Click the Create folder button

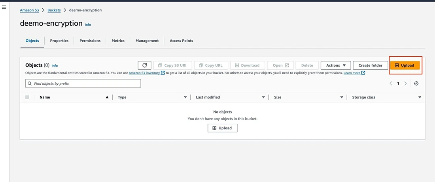pyautogui.click(x=371, y=65)
